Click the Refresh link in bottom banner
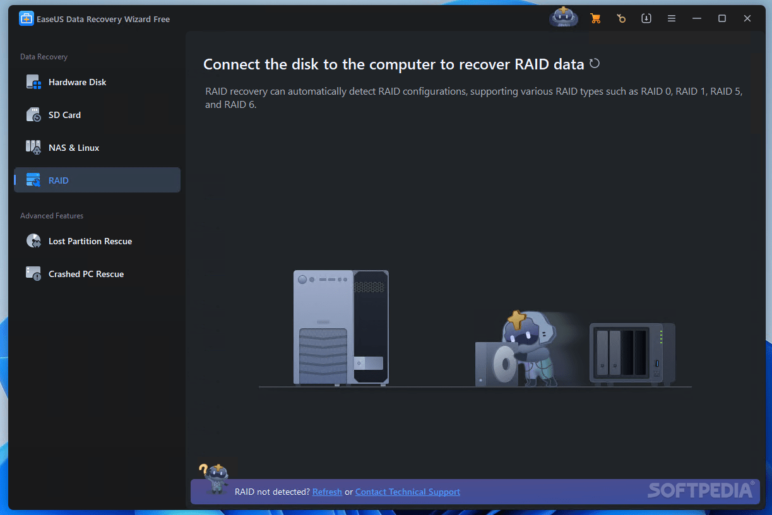The height and width of the screenshot is (515, 772). (327, 492)
